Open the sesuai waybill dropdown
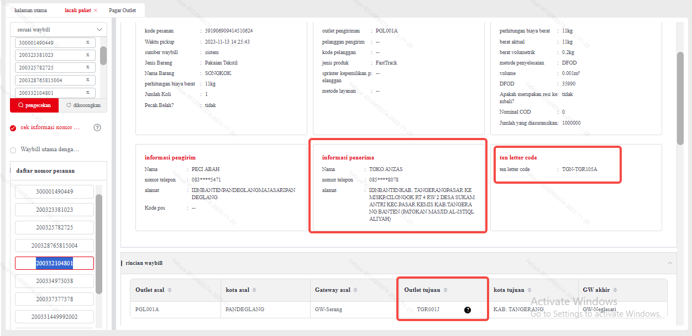Image resolution: width=692 pixels, height=336 pixels. [x=59, y=29]
